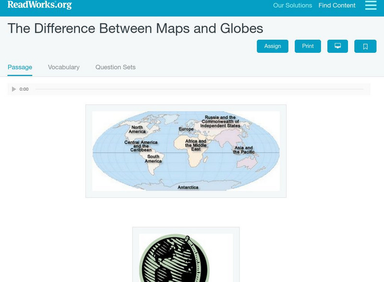384x282 pixels.
Task: Click the South America map label
Action: 153,159
